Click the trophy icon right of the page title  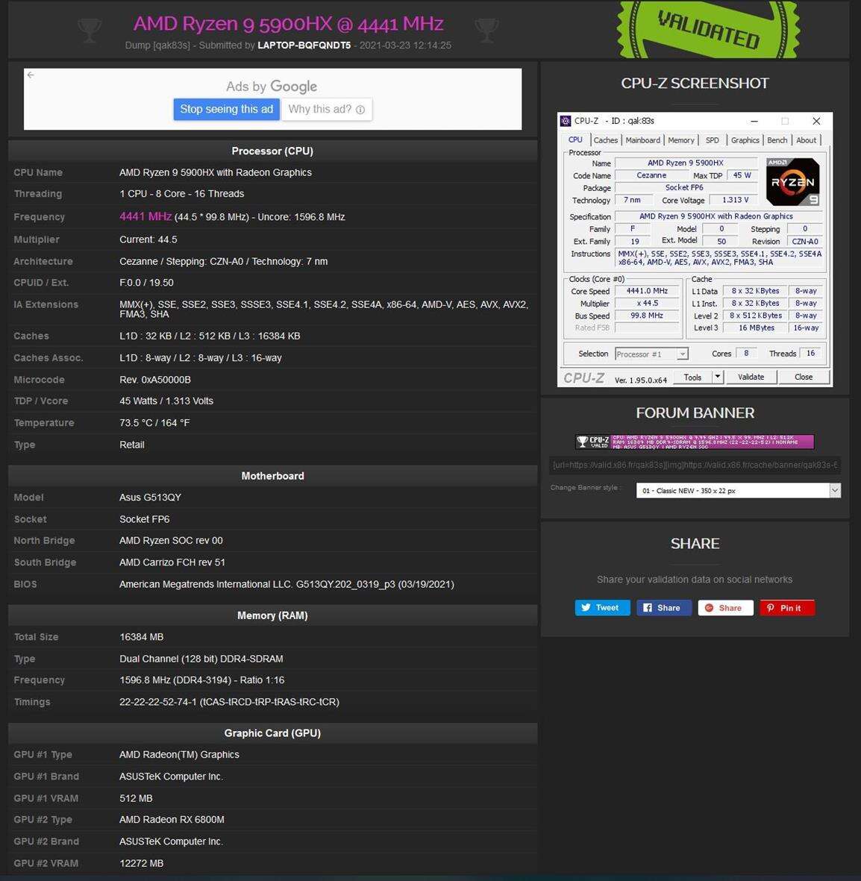[486, 30]
